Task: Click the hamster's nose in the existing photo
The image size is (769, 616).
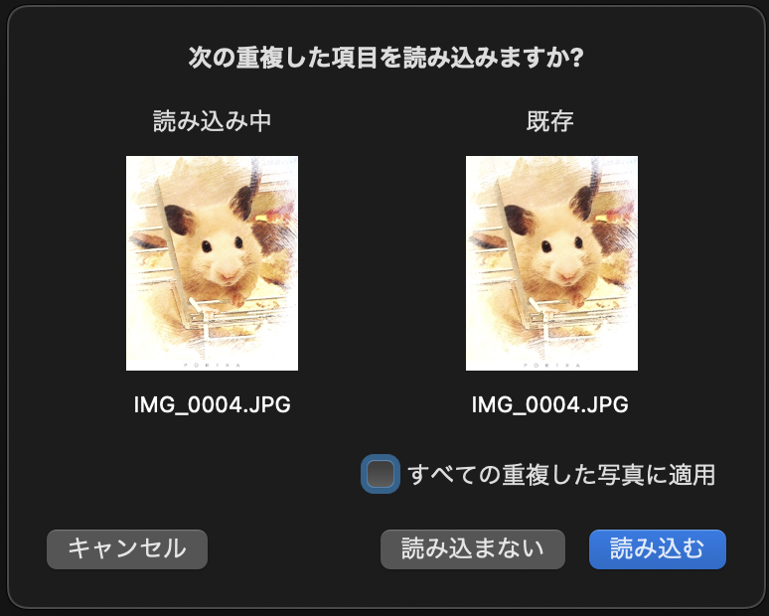Action: tap(567, 274)
